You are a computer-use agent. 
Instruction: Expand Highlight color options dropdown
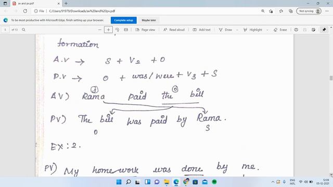(267, 30)
